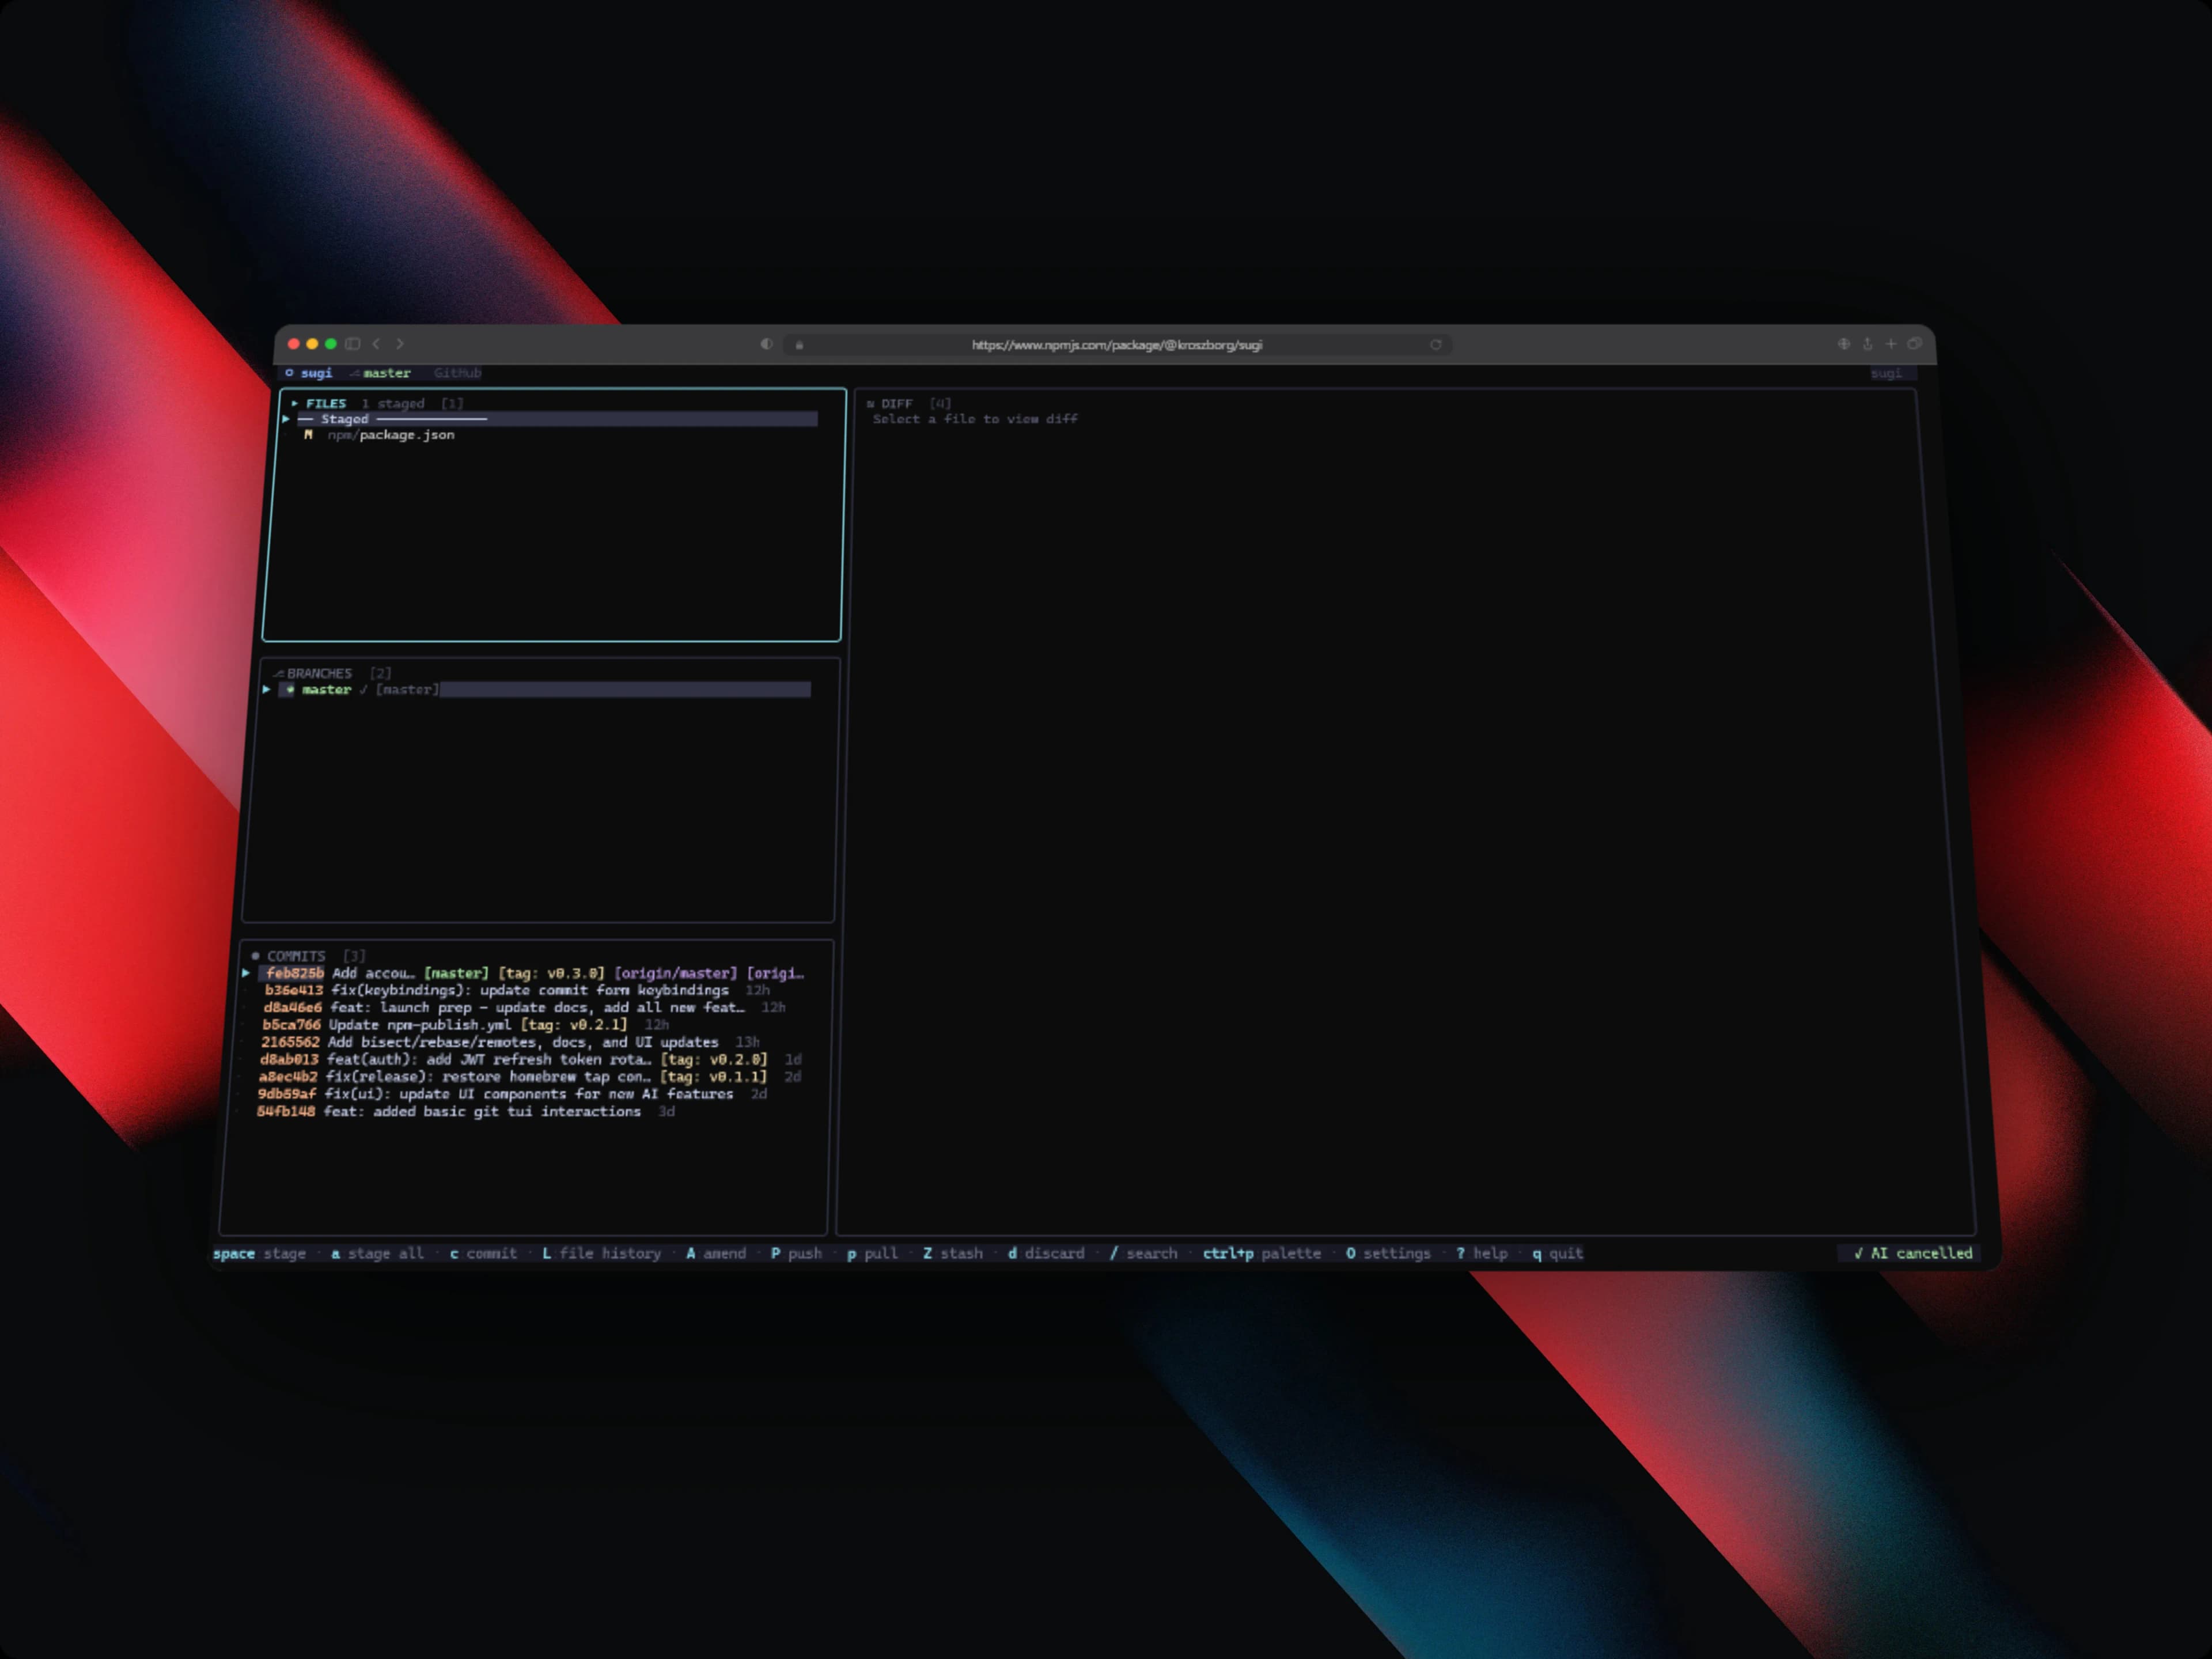Click the '/ search' shortcut hint
Screen dimensions: 2212x1659
coord(1144,1254)
